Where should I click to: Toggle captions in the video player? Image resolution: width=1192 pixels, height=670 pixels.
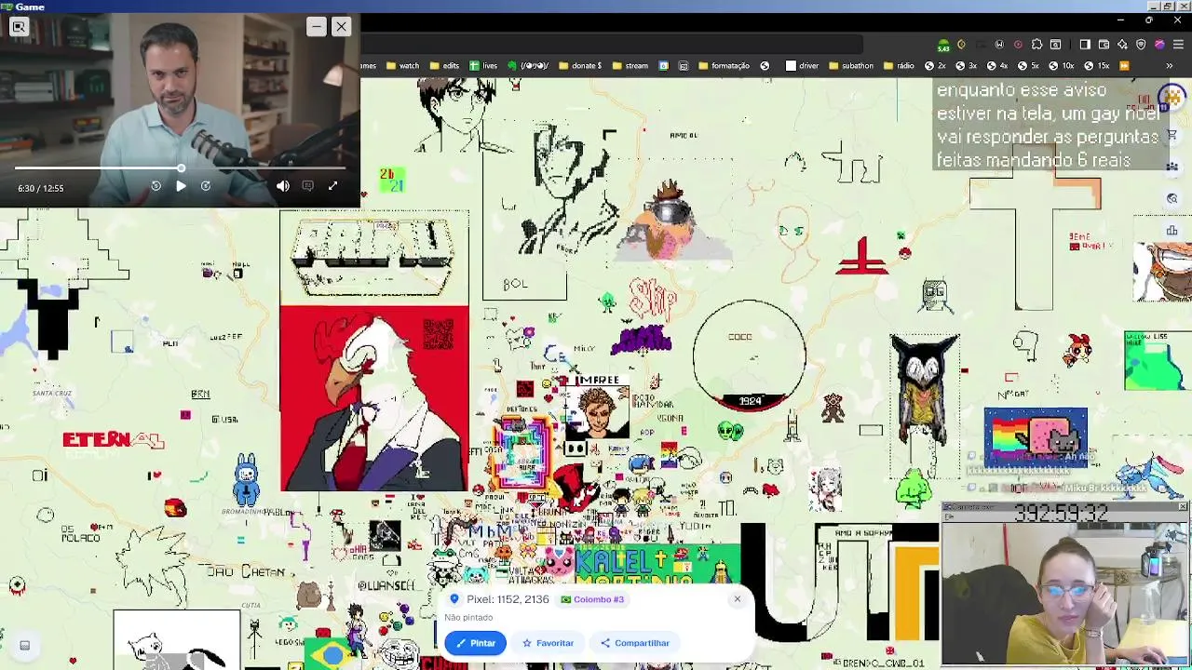coord(308,186)
